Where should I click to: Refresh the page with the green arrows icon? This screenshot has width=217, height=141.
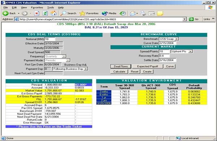point(45,13)
